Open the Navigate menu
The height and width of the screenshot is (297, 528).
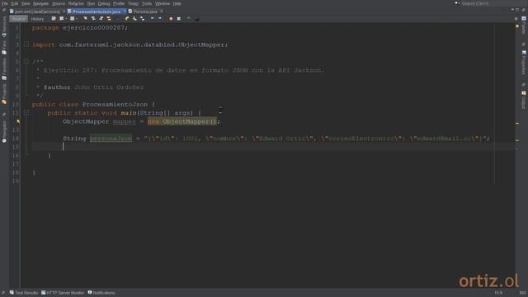[x=40, y=3]
